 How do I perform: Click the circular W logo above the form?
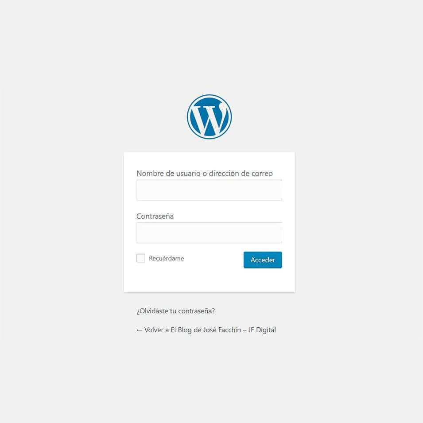(x=209, y=116)
